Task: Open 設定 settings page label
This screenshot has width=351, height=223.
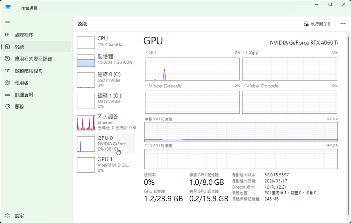Action: [19, 216]
